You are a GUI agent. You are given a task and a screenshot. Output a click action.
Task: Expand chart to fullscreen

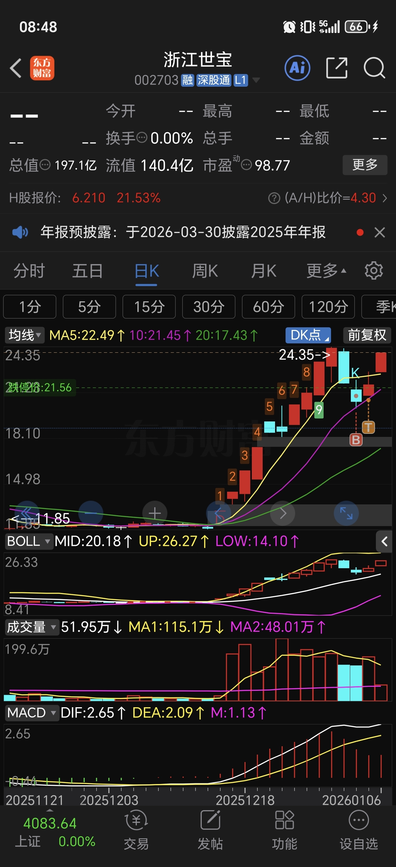(x=346, y=513)
